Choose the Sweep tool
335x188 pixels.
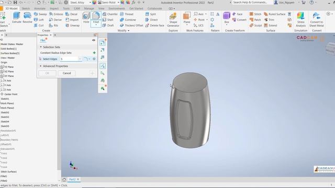[40, 14]
